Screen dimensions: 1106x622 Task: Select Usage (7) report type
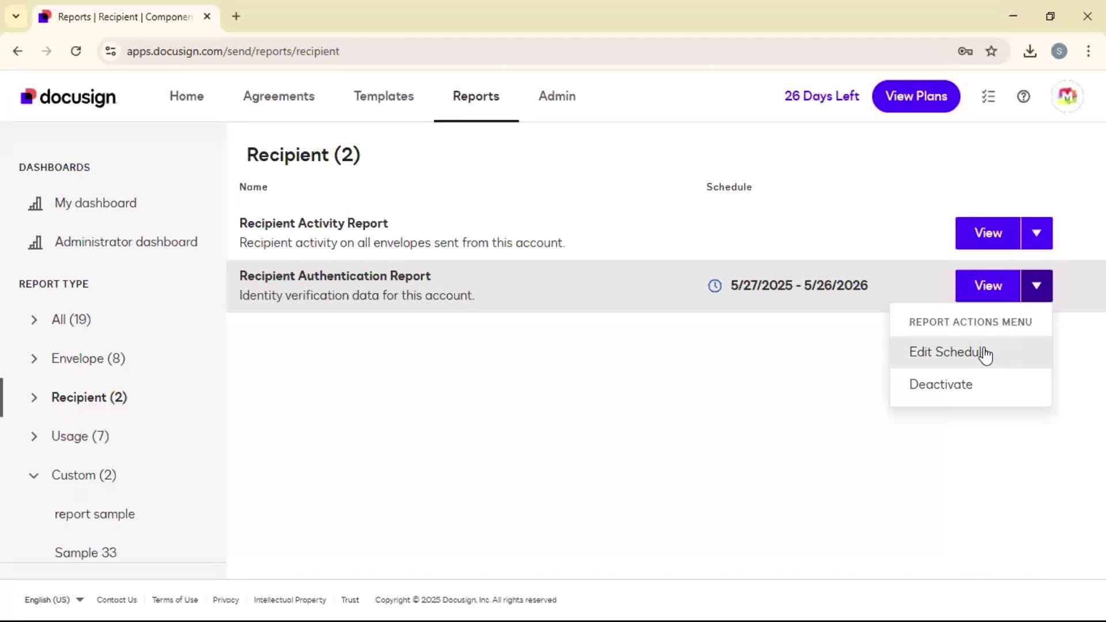point(80,437)
